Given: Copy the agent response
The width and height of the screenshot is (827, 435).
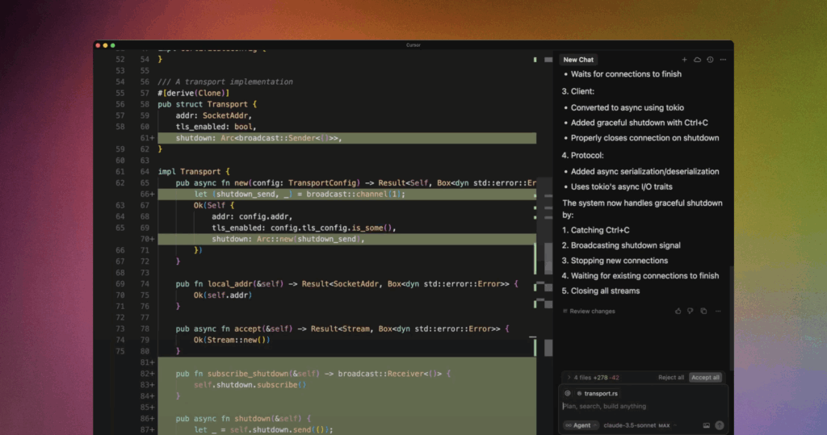Looking at the screenshot, I should (x=703, y=311).
